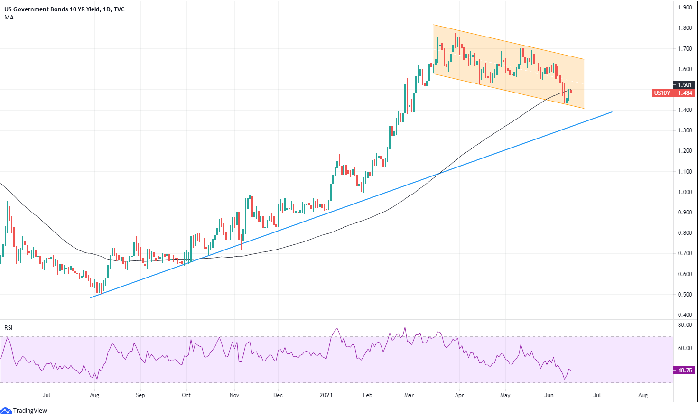Image resolution: width=698 pixels, height=417 pixels.
Task: Select the 60.00 level on the RSI scale
Action: point(684,348)
